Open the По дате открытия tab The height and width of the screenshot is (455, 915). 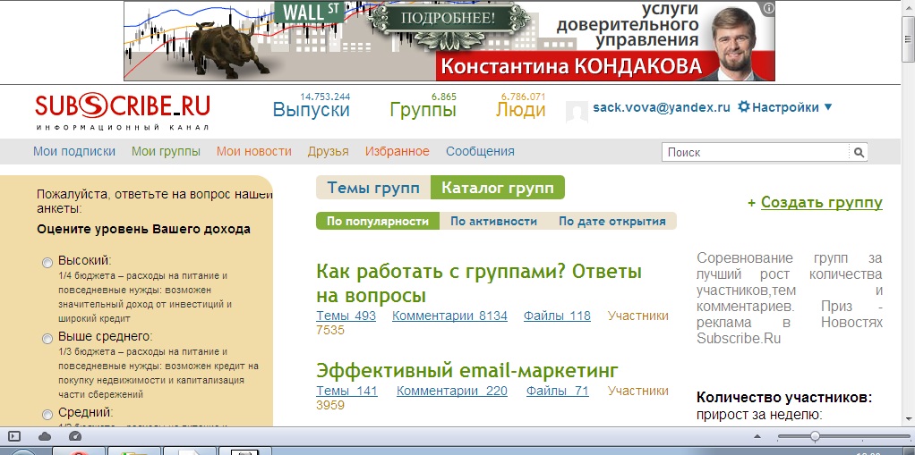tap(611, 221)
